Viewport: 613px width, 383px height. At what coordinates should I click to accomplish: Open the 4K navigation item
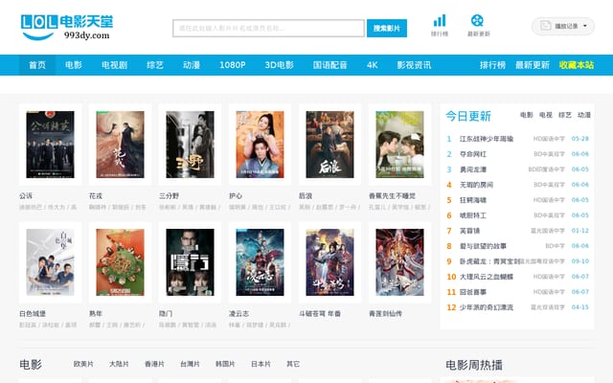click(373, 65)
